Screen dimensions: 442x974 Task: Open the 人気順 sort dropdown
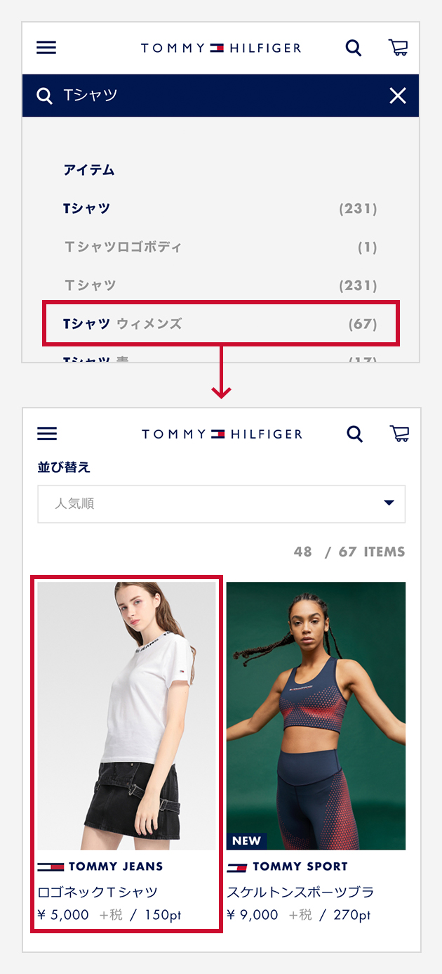(221, 504)
